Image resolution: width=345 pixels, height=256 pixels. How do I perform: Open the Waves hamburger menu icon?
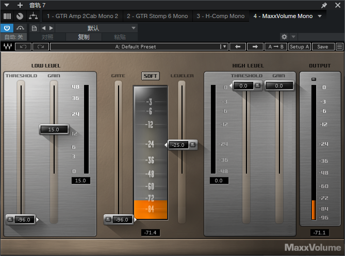(x=340, y=46)
